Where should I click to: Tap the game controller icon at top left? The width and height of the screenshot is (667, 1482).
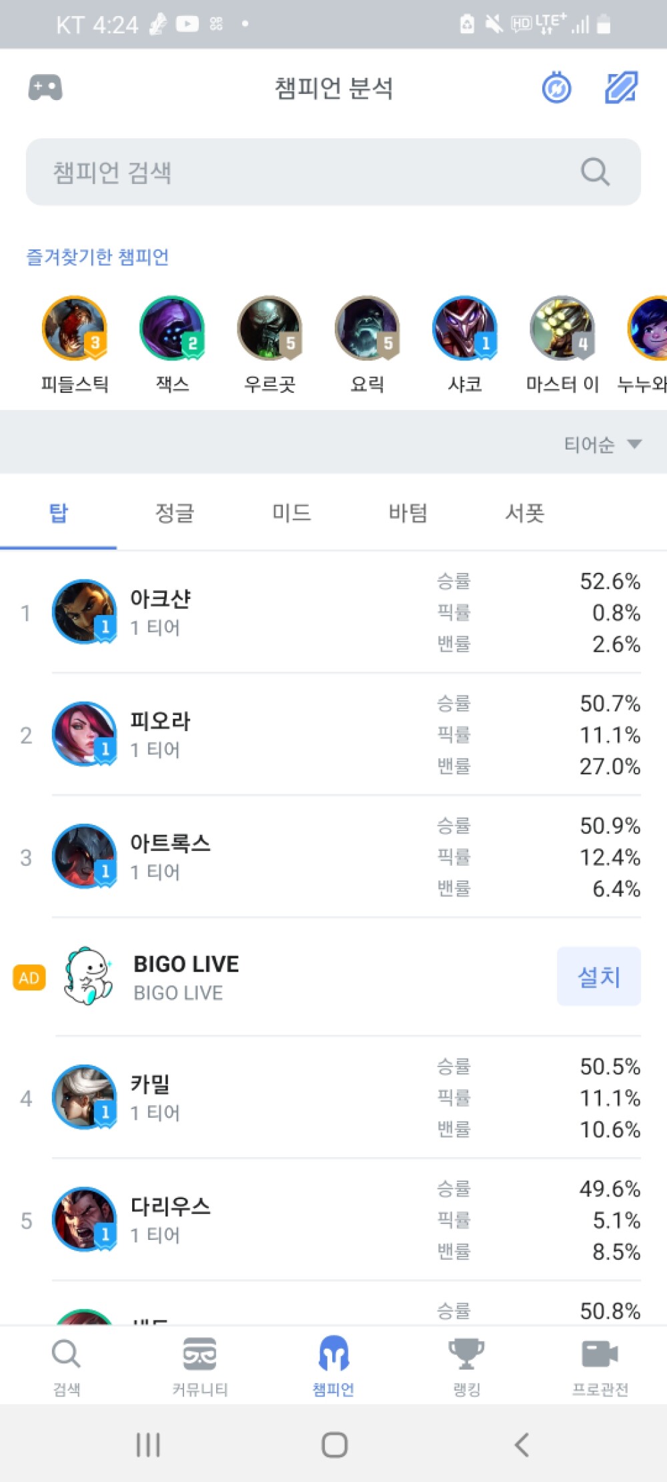(x=45, y=87)
